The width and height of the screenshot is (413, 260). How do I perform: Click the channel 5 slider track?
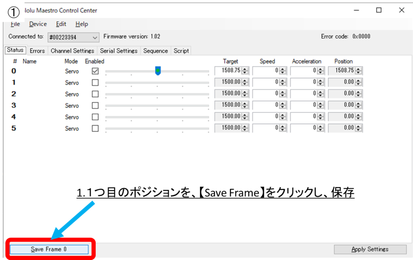coord(157,129)
